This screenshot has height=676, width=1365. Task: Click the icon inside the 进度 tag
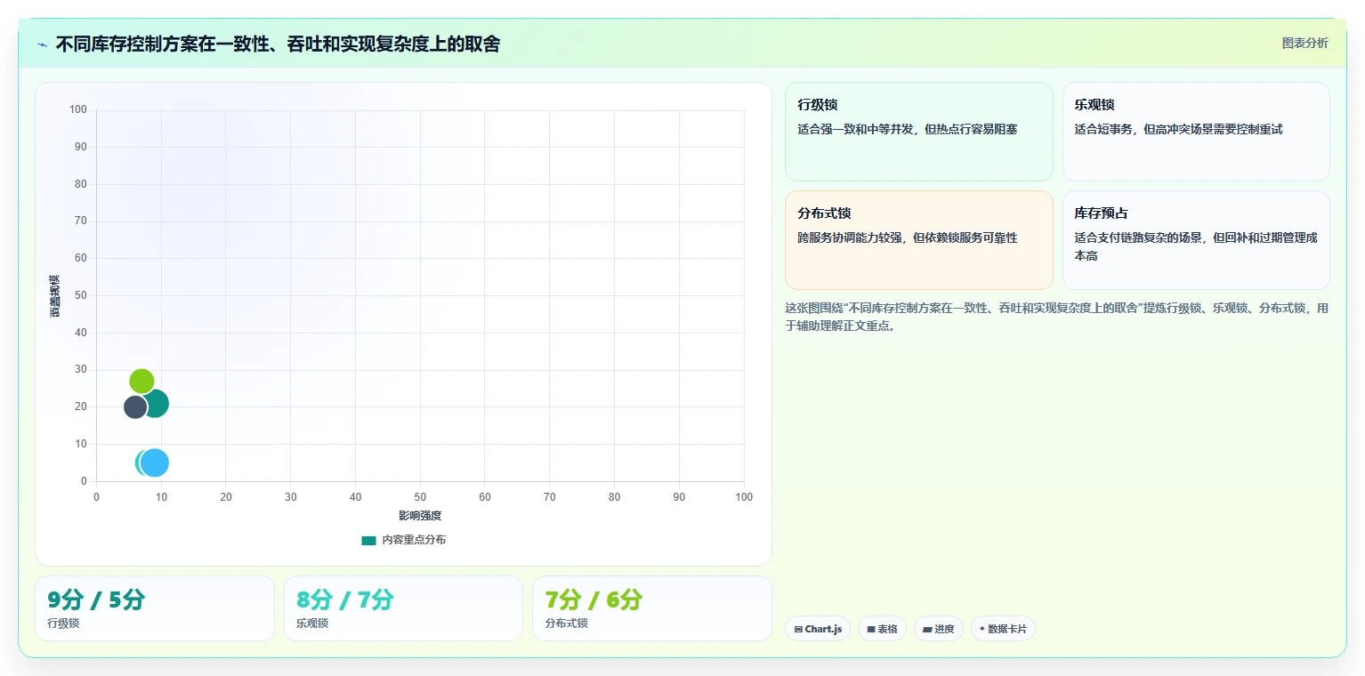click(927, 629)
